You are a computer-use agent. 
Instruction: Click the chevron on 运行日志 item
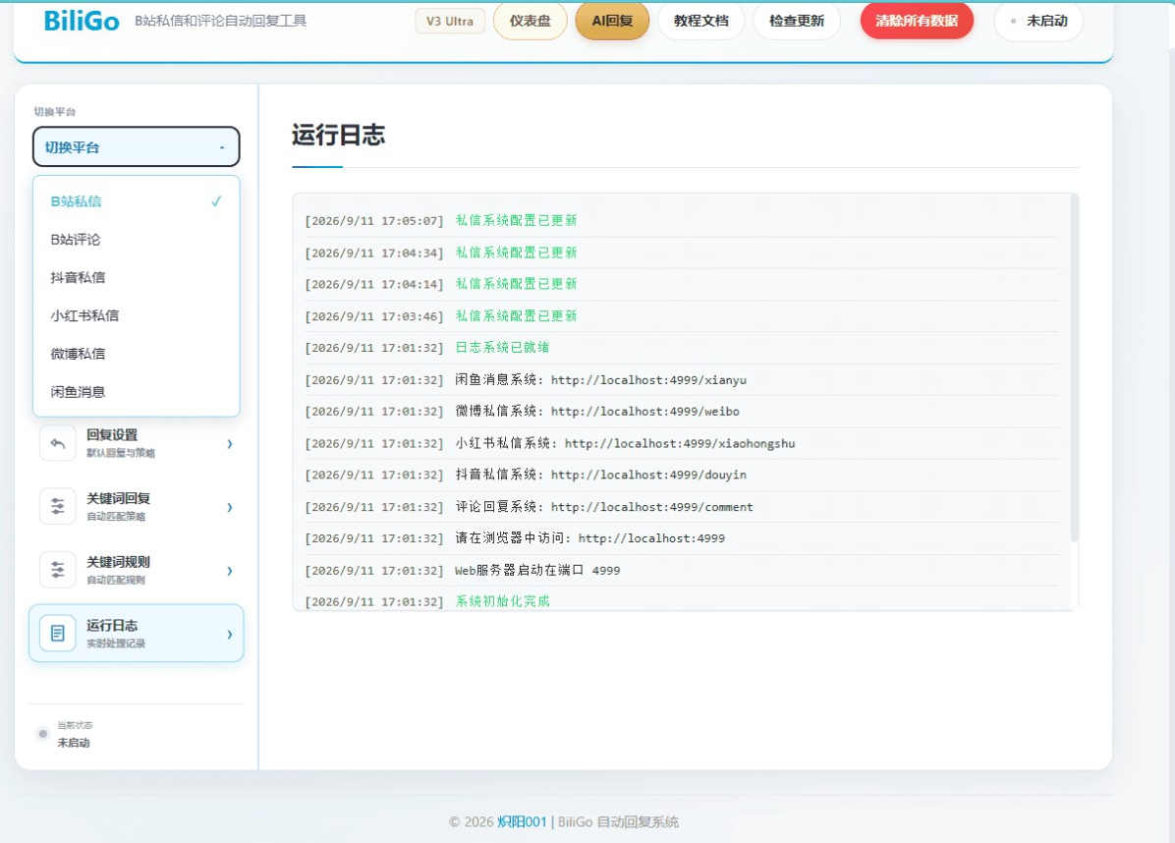[229, 634]
